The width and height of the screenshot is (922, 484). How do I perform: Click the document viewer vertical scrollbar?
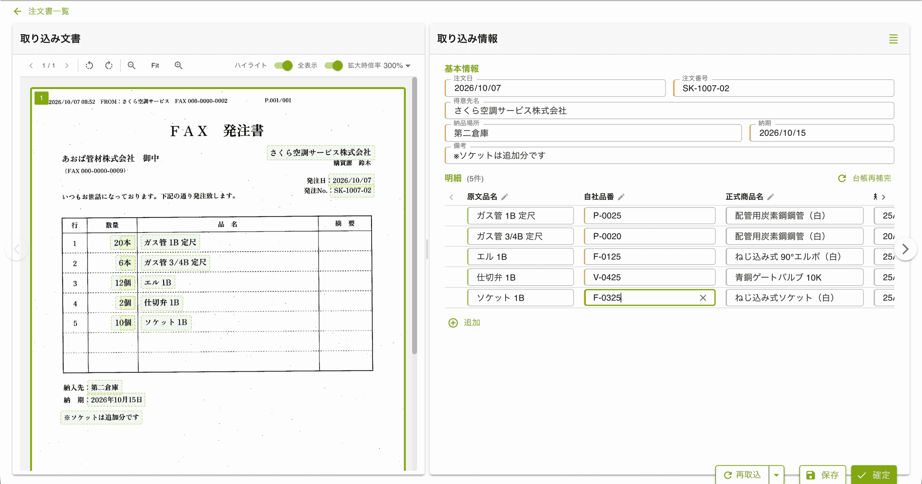pos(414,216)
